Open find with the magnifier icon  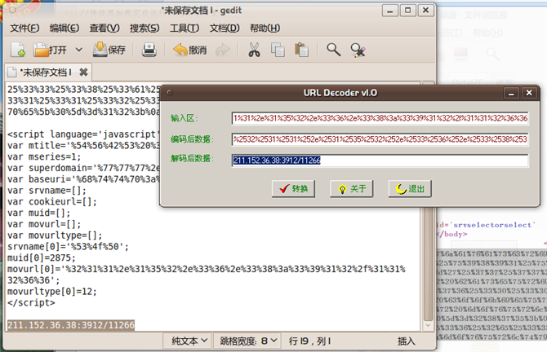(x=333, y=50)
